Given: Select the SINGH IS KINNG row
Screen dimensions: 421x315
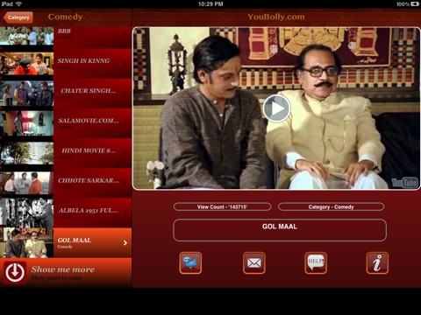Looking at the screenshot, I should (x=66, y=64).
